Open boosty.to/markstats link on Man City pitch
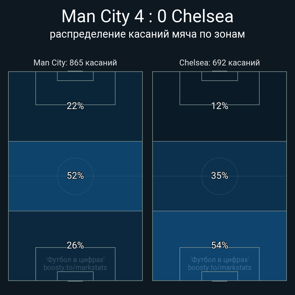The height and width of the screenshot is (295, 295). pyautogui.click(x=75, y=268)
